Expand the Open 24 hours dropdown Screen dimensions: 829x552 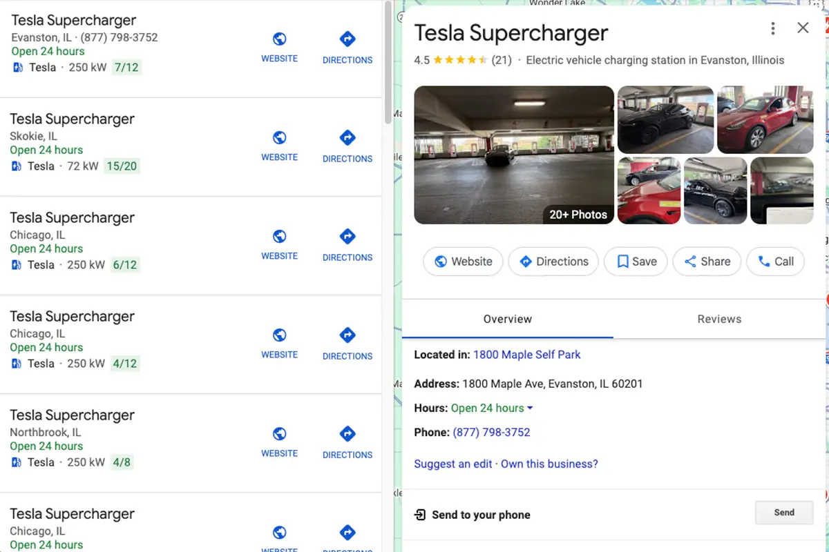coord(492,408)
